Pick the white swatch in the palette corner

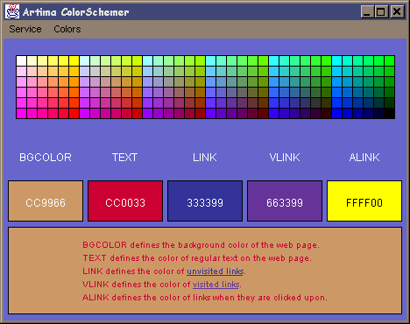point(21,60)
